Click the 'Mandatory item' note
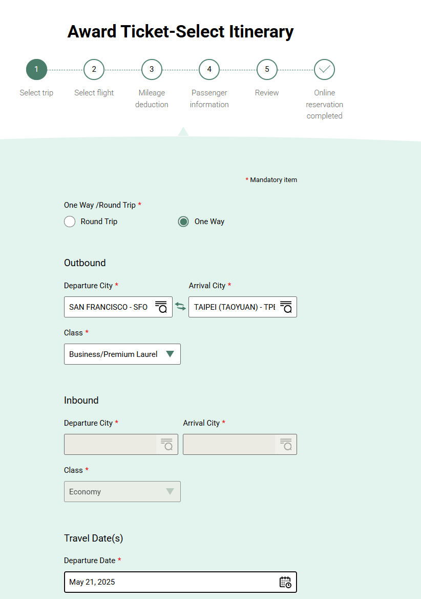This screenshot has height=599, width=421. point(271,180)
